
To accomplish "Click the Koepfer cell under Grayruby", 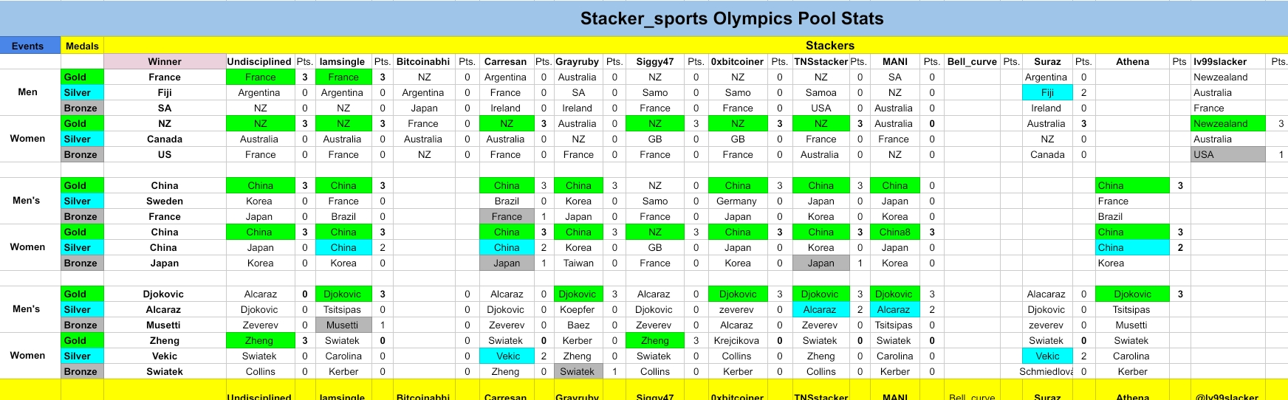I will (x=577, y=310).
